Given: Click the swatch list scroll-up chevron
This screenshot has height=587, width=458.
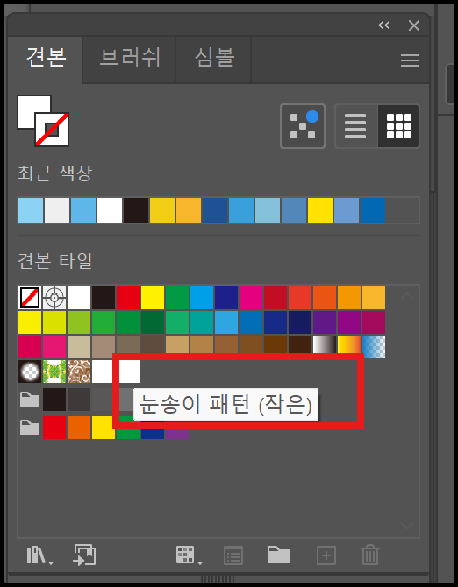Looking at the screenshot, I should (x=407, y=296).
